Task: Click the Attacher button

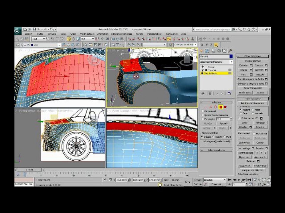Action: [243, 127]
